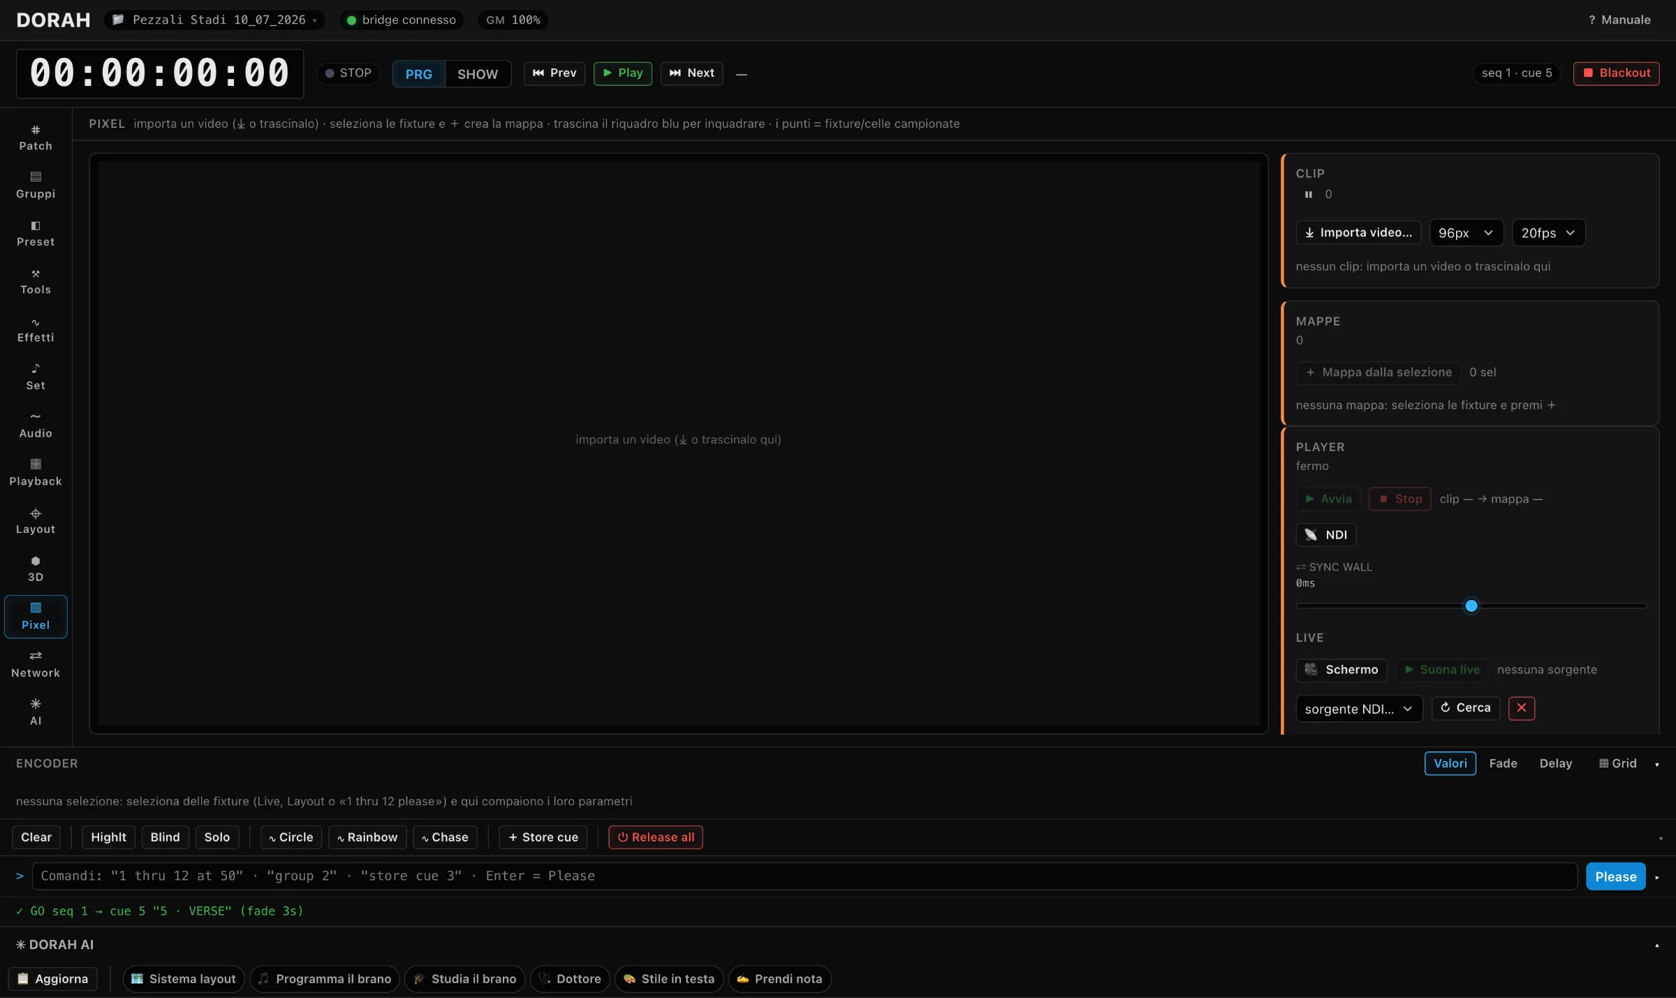Open the Network section in sidebar
Image resolution: width=1676 pixels, height=998 pixels.
[36, 665]
